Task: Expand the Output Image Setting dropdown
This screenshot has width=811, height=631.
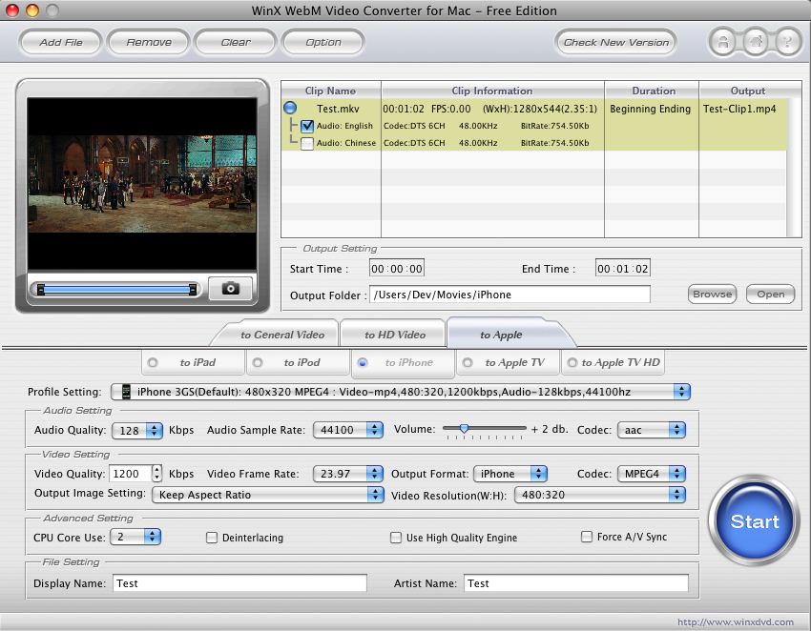Action: pos(268,495)
